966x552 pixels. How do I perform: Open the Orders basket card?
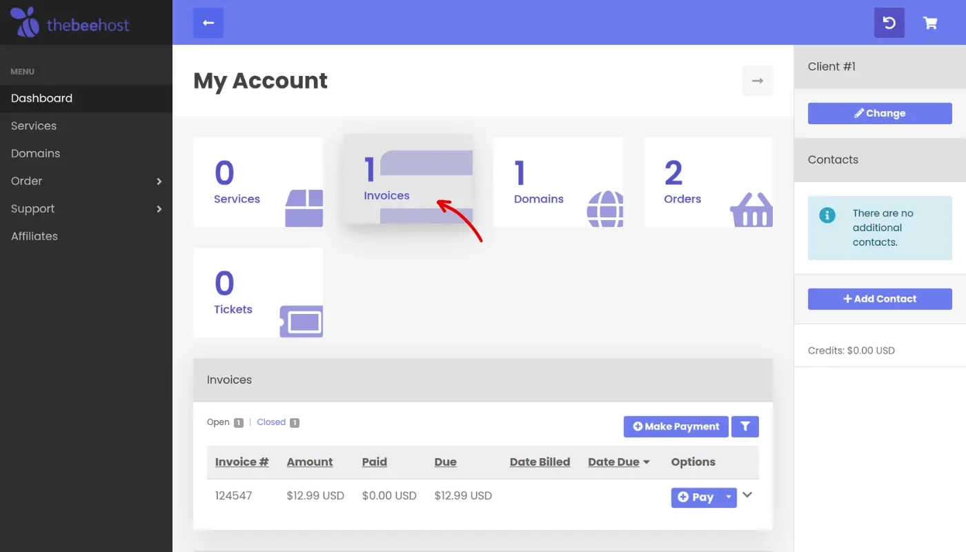pyautogui.click(x=708, y=182)
